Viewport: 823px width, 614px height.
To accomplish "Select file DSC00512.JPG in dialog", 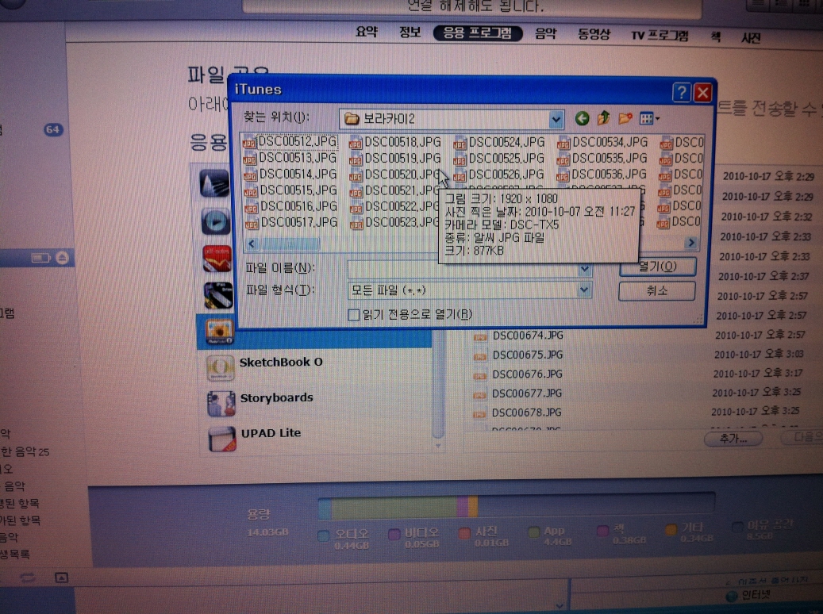I will pyautogui.click(x=290, y=141).
